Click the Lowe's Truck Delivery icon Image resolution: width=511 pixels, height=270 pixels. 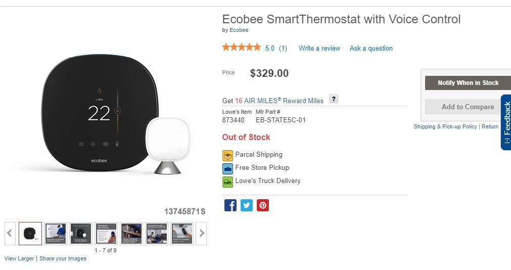[x=227, y=182]
